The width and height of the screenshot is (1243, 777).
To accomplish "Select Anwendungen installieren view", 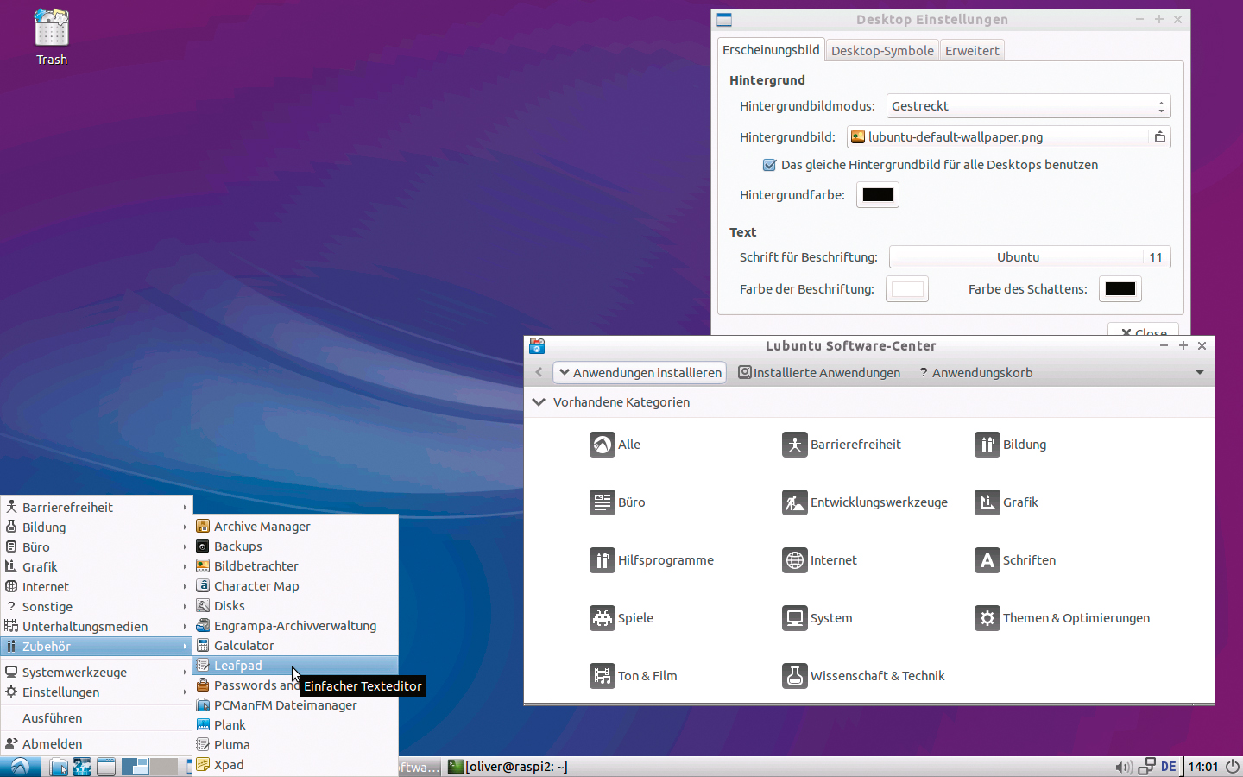I will (640, 373).
